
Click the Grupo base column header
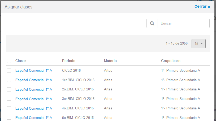(171, 61)
